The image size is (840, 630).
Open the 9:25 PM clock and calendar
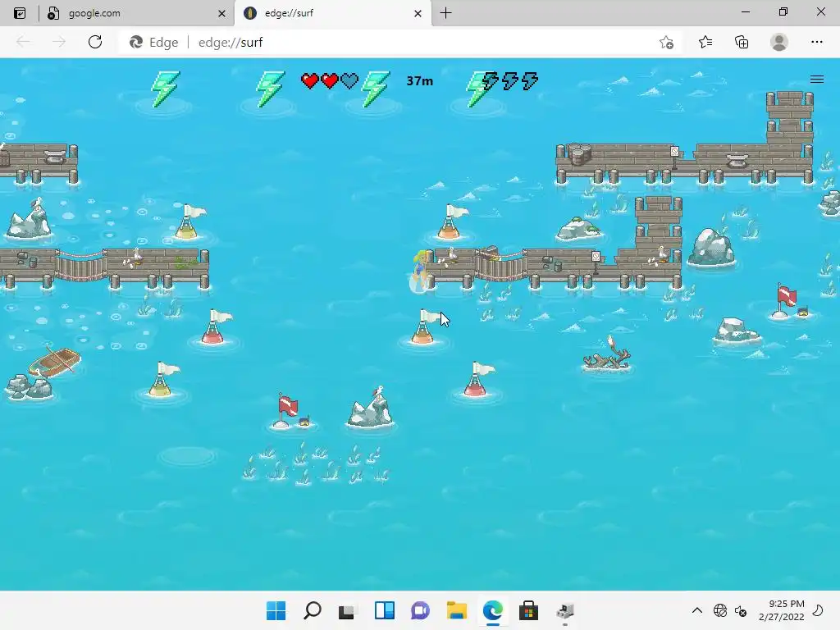(781, 610)
